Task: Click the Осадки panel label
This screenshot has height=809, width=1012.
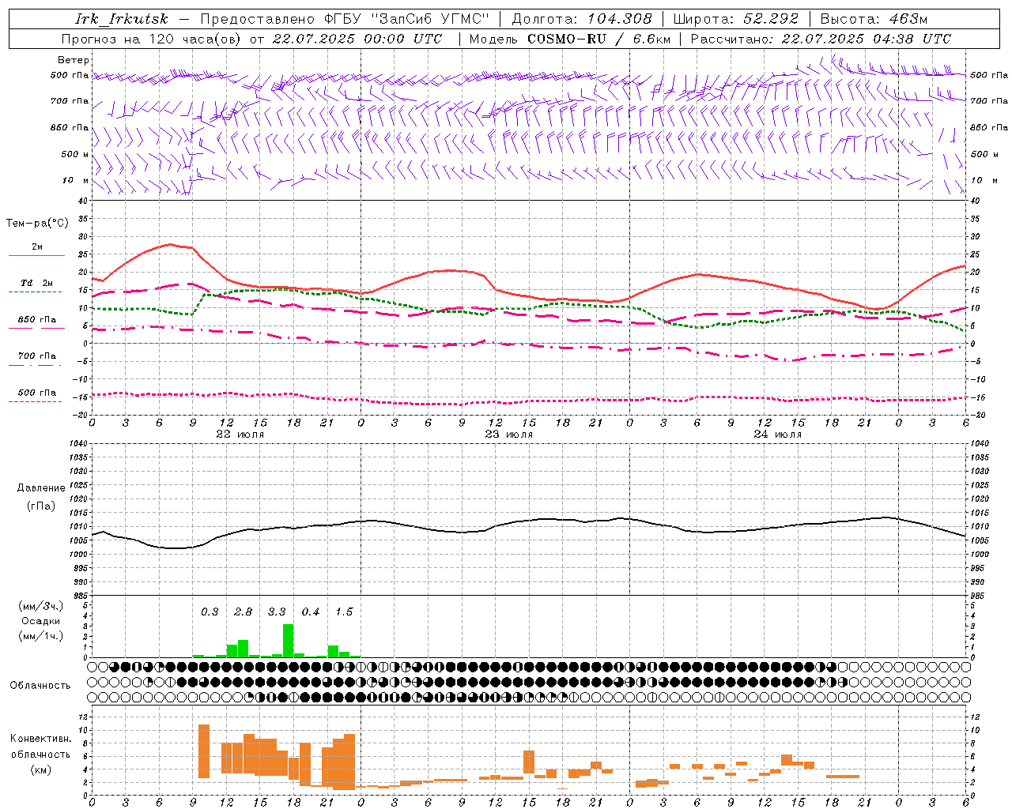Action: [x=41, y=621]
